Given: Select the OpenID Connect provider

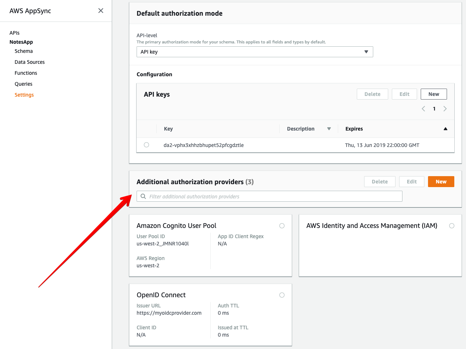Looking at the screenshot, I should point(282,295).
